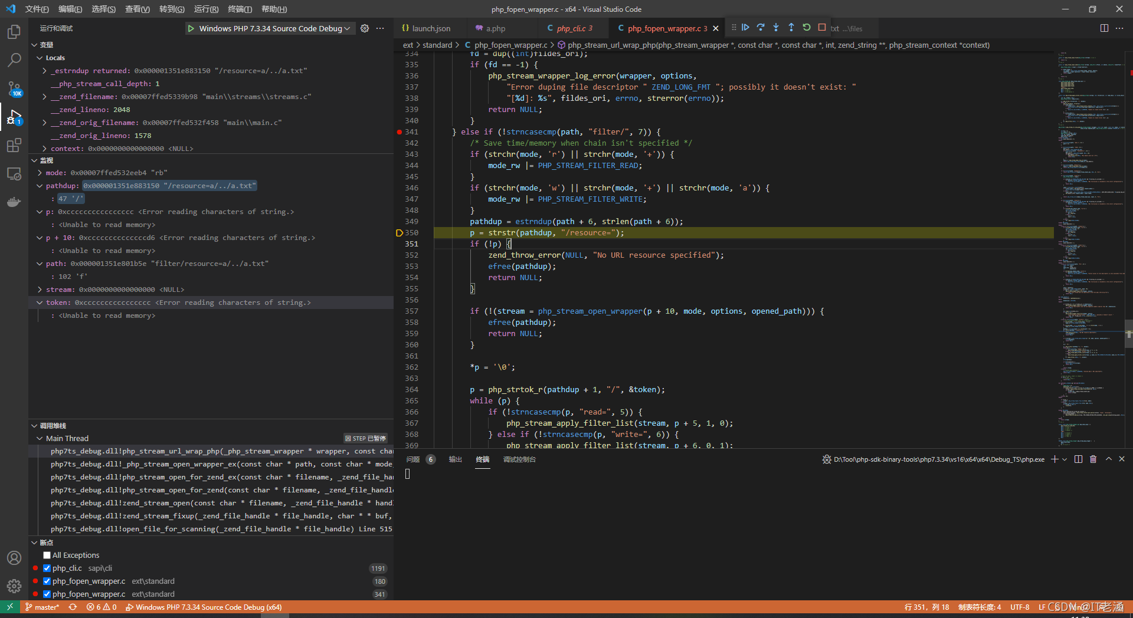1133x618 pixels.
Task: Expand the __zend_orig_filename variable
Action: pos(44,123)
